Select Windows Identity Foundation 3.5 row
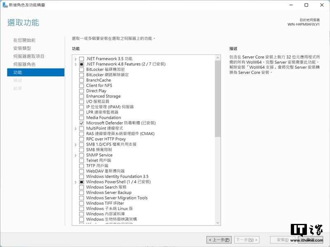 pos(117,176)
